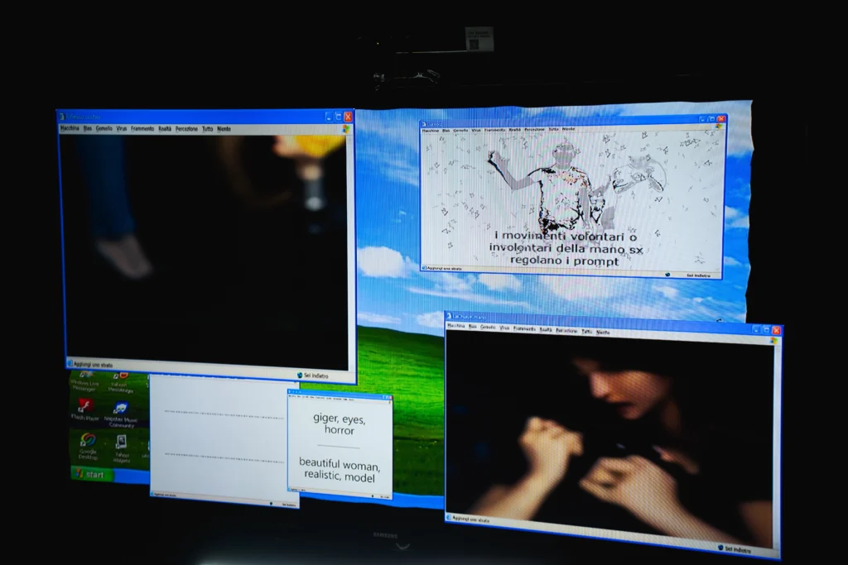
Task: Click title bar icon of top-left window
Action: coord(61,117)
